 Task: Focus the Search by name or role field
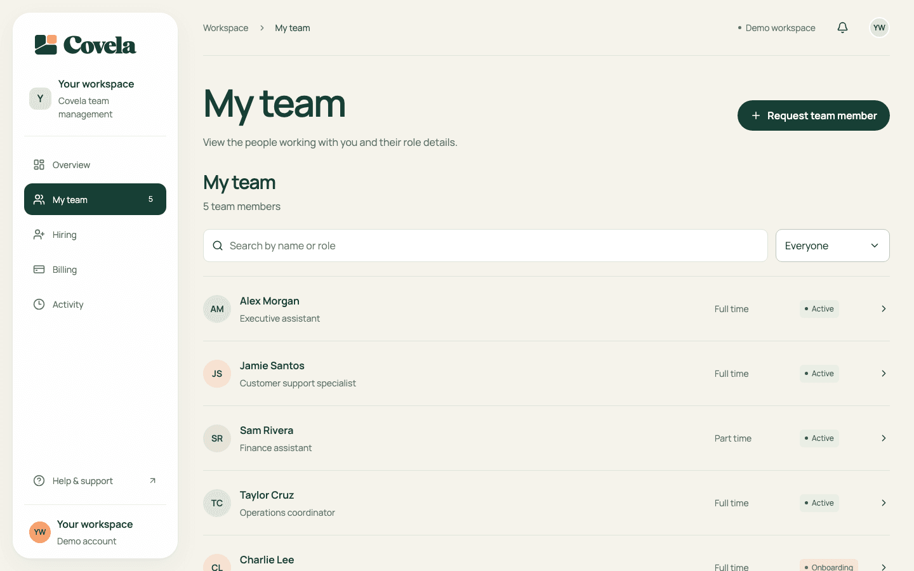point(486,246)
